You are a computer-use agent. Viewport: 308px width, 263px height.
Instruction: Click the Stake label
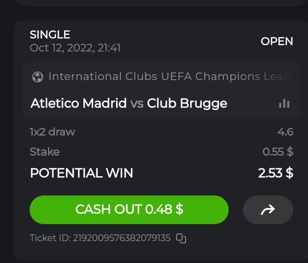pos(44,152)
